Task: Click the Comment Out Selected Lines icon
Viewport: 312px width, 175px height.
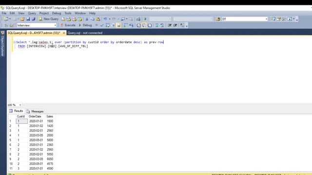Action: [x=157, y=25]
